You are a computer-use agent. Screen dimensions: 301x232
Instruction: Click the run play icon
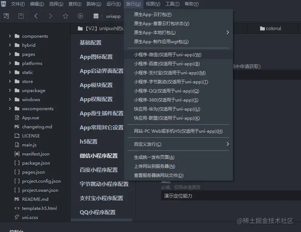pyautogui.click(x=80, y=16)
